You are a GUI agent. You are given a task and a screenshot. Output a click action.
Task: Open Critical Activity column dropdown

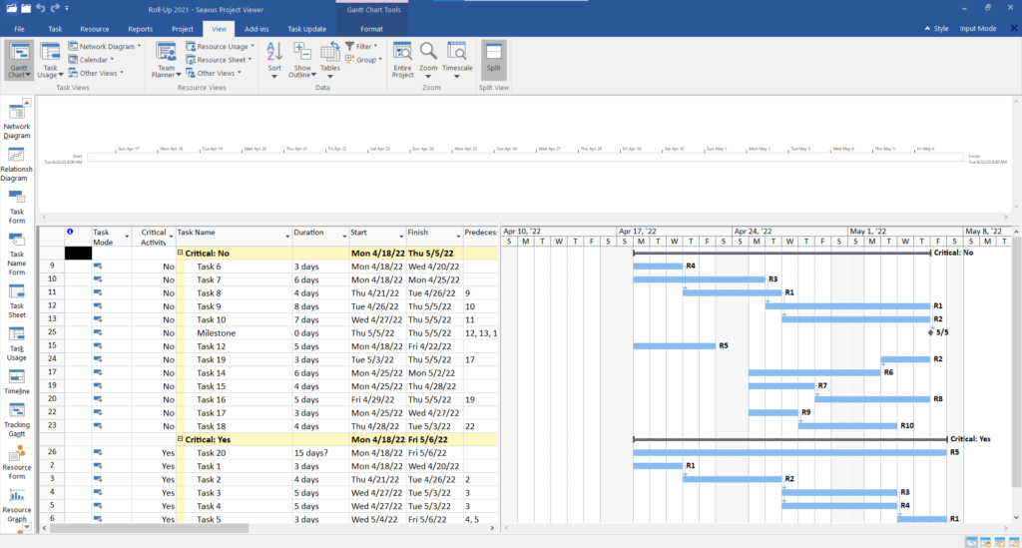click(x=171, y=236)
